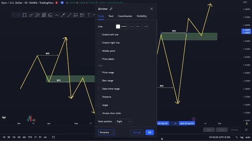Viewport: 252px width, 141px height.
Task: Open the line style selector
Action: (x=132, y=26)
